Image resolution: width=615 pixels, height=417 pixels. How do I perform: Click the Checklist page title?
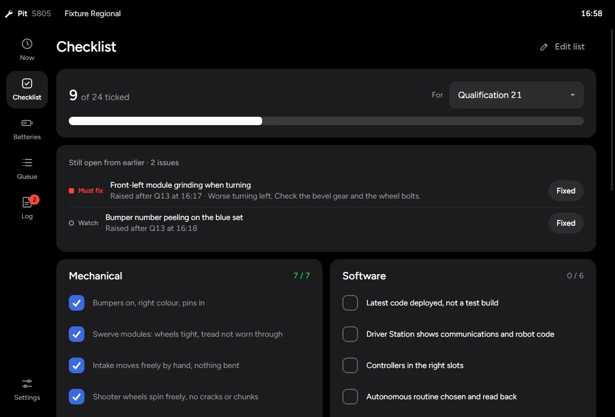87,47
